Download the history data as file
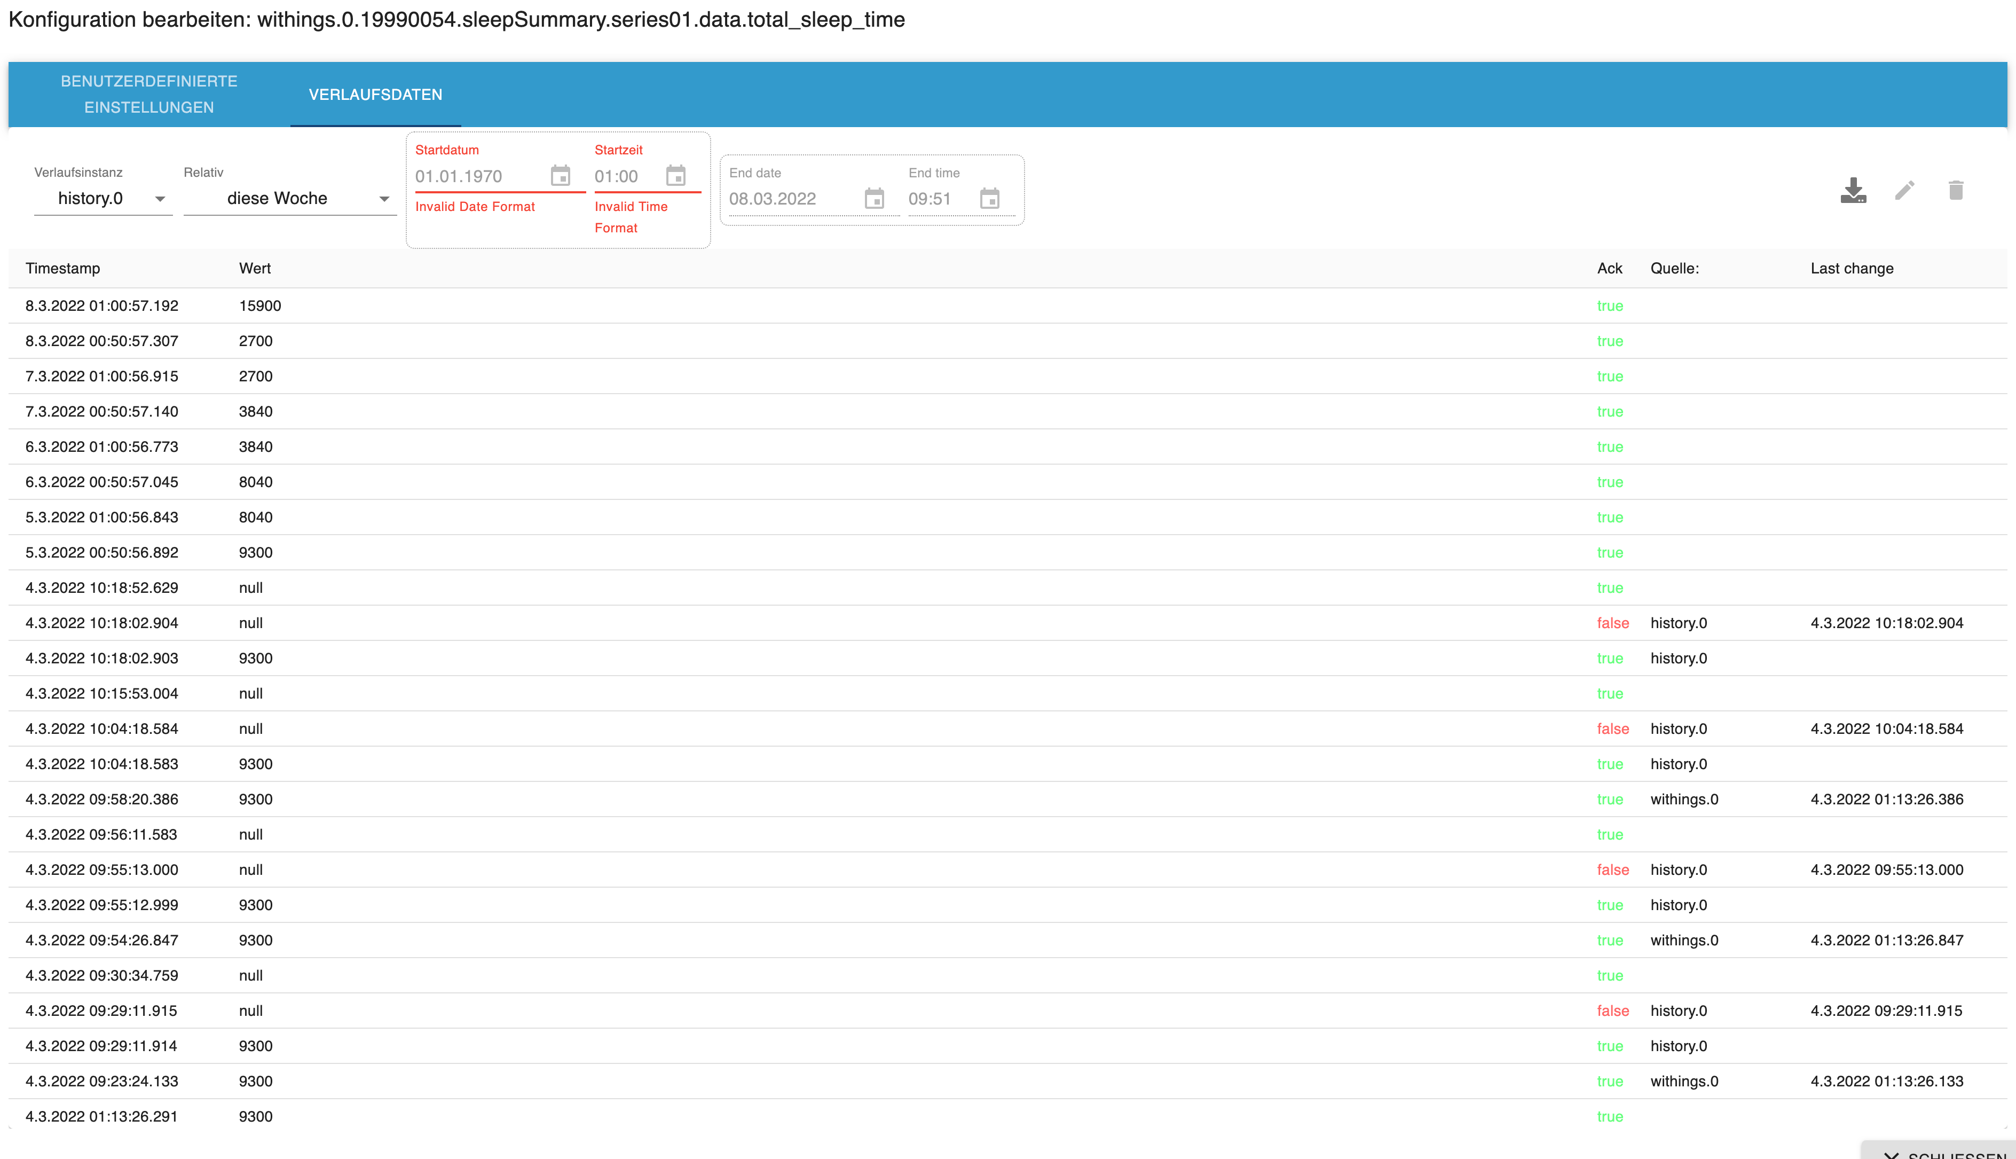 [x=1853, y=190]
